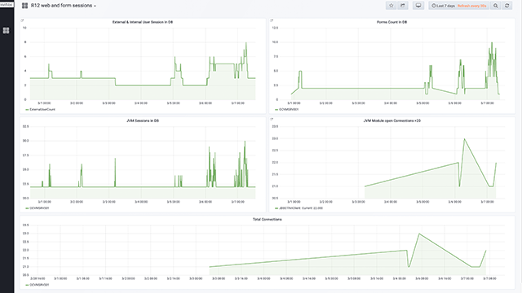The width and height of the screenshot is (522, 293).
Task: Open the JVM Sessions in DB panel title menu
Action: [x=143, y=120]
